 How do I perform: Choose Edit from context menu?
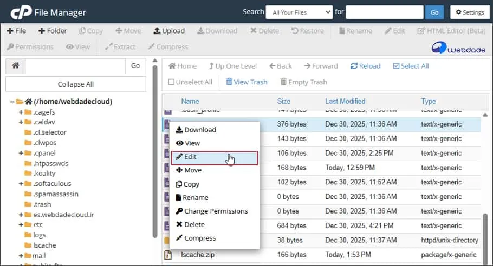[x=215, y=158]
